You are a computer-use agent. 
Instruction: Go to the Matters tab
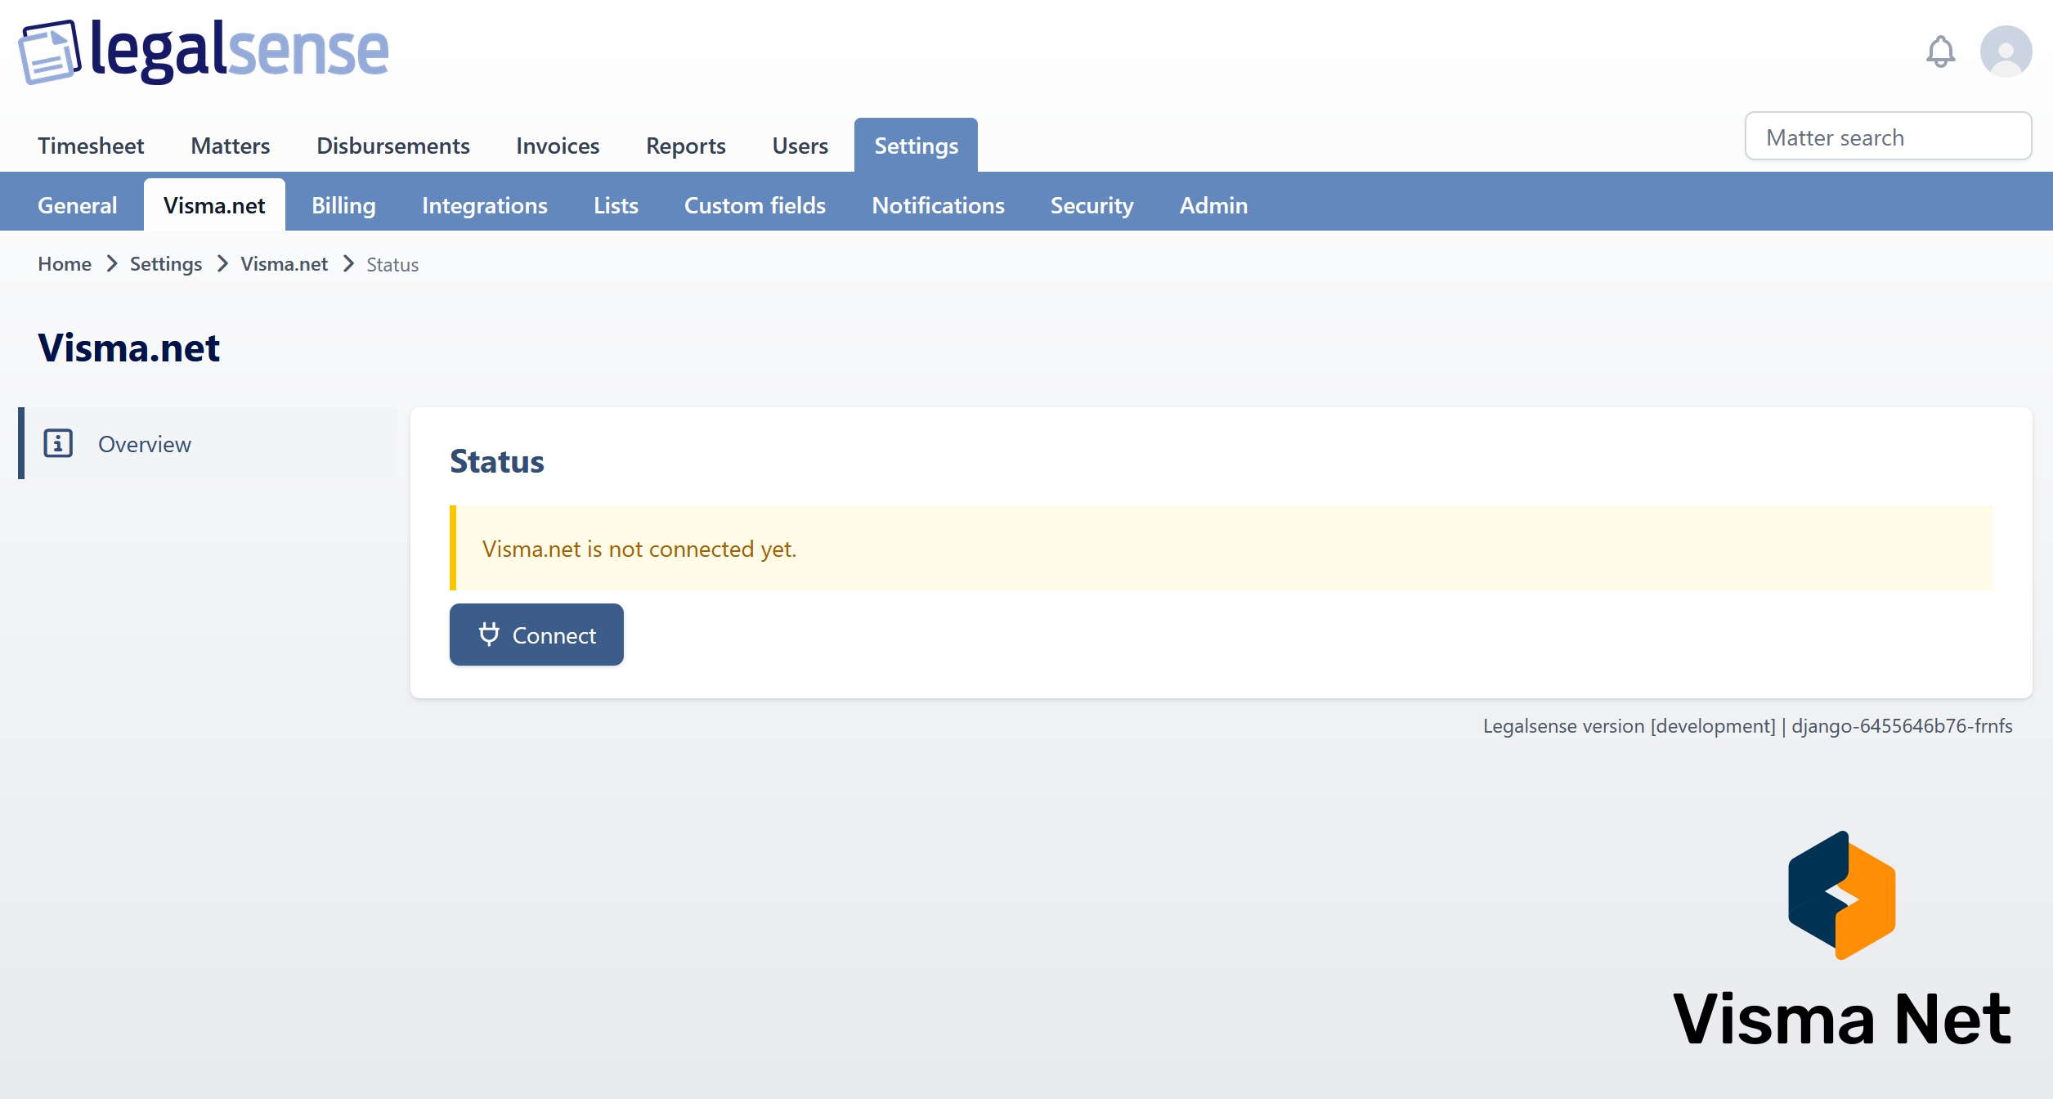coord(231,146)
